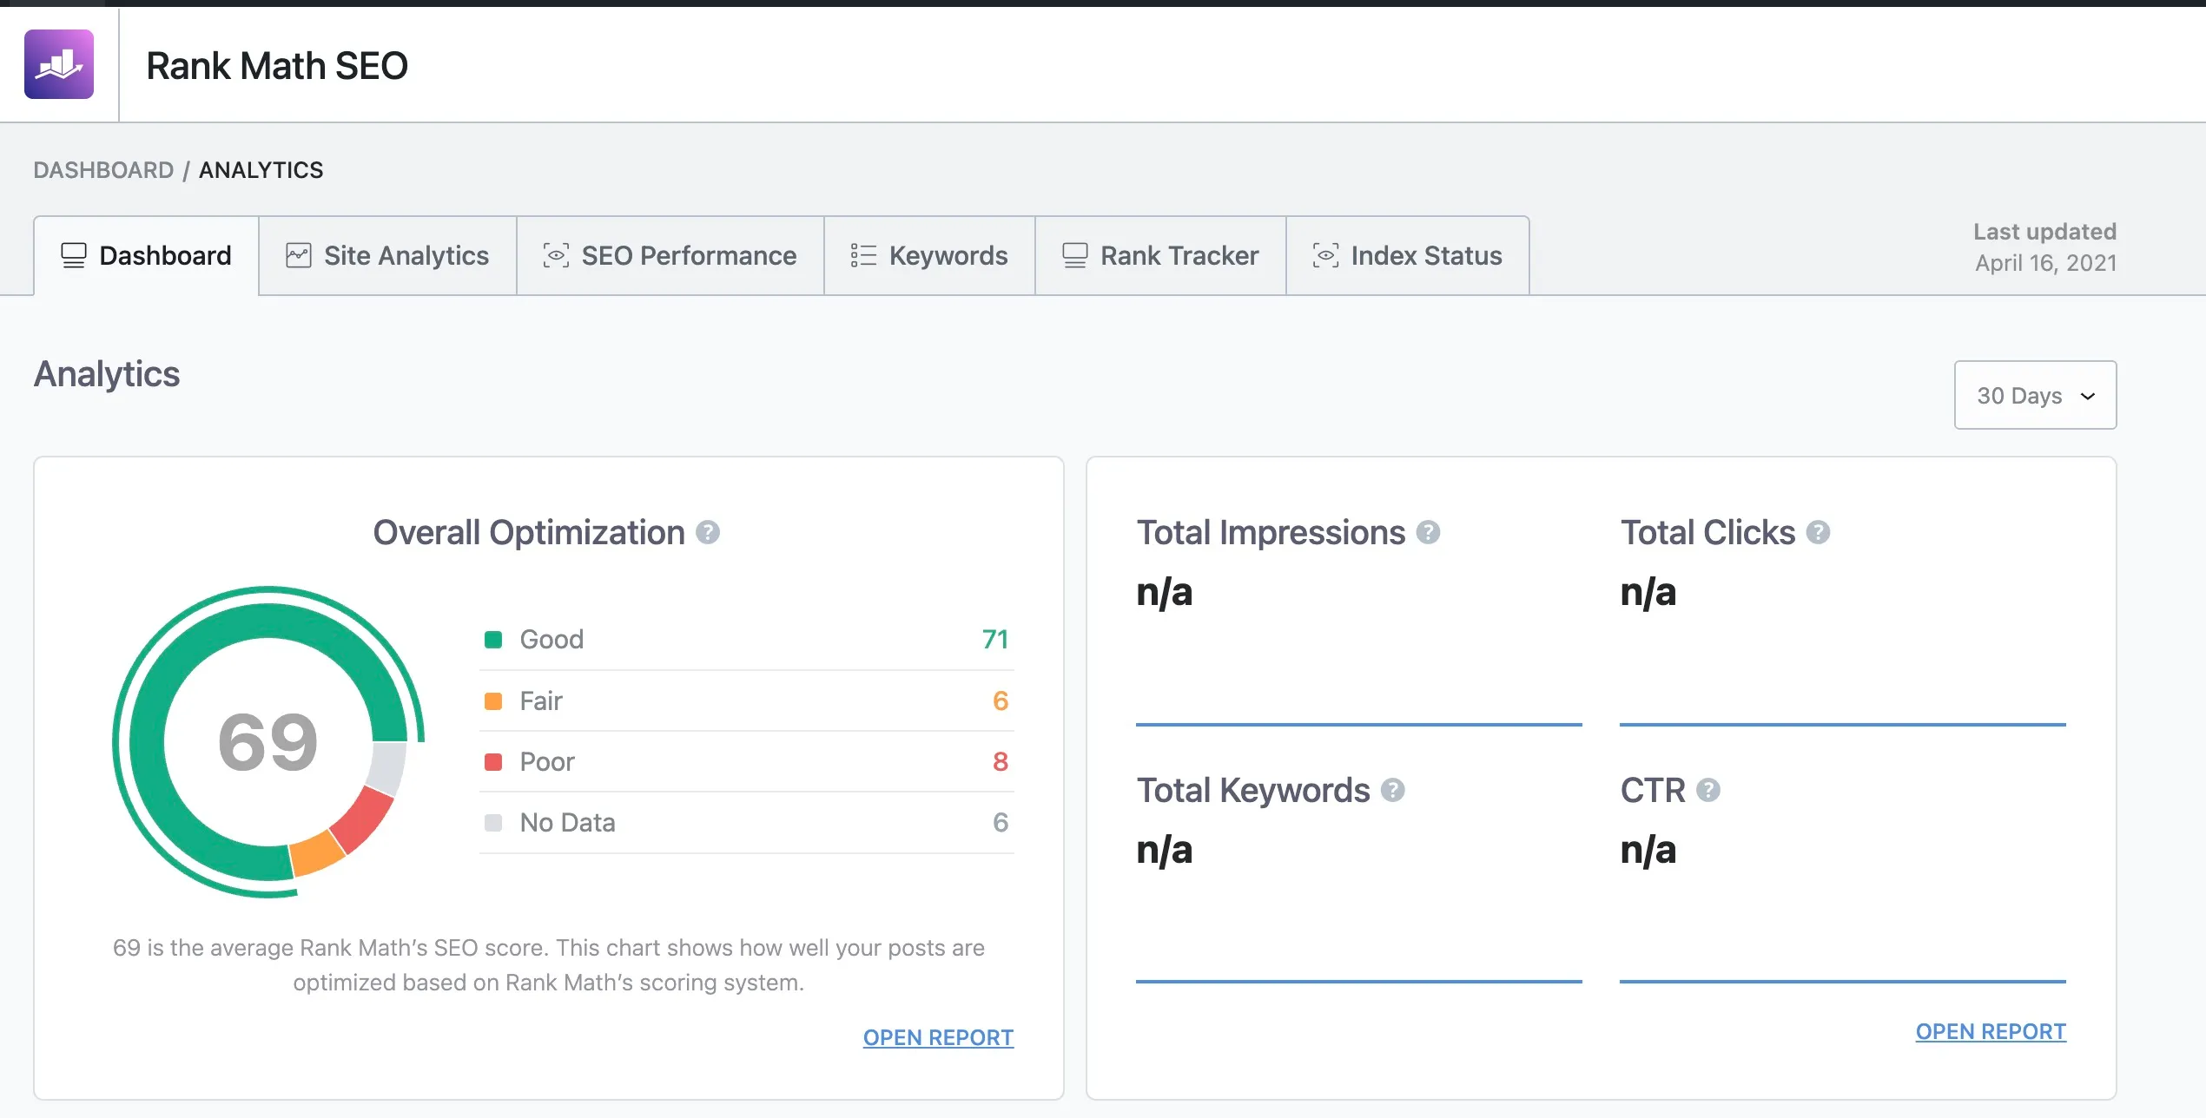Click the red Poor legend swatch

point(493,762)
